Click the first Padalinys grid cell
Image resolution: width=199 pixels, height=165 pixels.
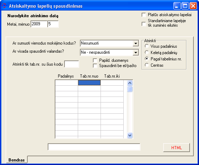coord(67,83)
